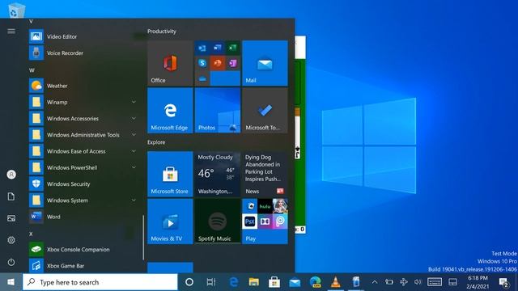The width and height of the screenshot is (518, 291).
Task: Click the app list scrollbar
Action: [x=143, y=237]
